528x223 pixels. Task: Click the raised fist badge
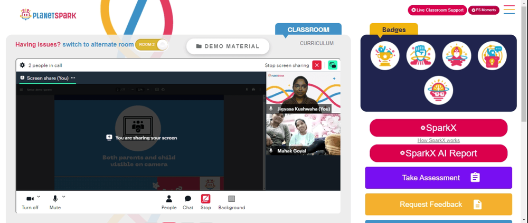[x=421, y=55]
